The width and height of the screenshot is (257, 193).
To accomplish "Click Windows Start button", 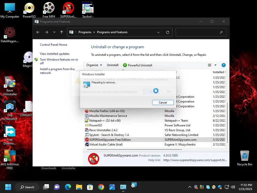I will [8, 187].
